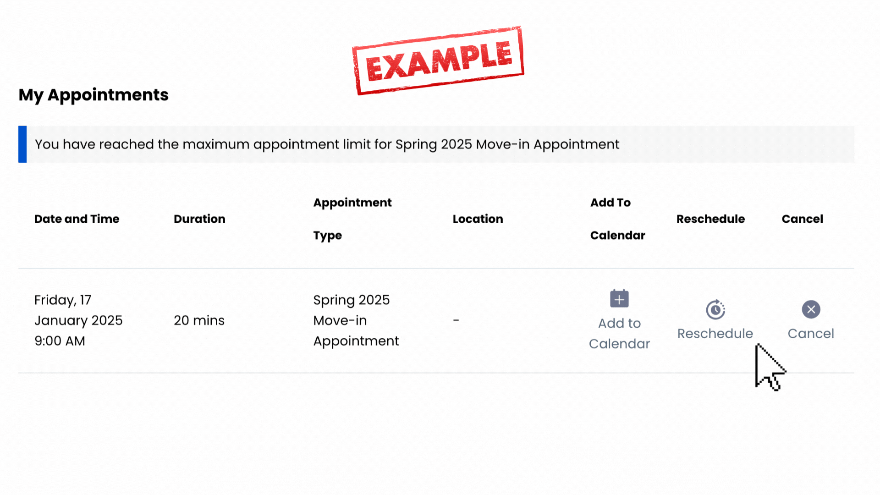Image resolution: width=880 pixels, height=495 pixels.
Task: Click the Appointment Type column header
Action: [352, 219]
